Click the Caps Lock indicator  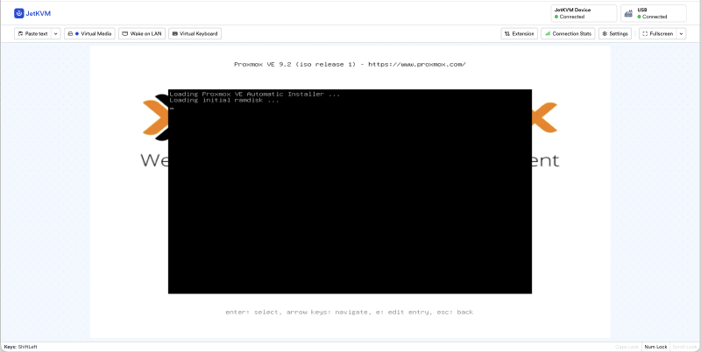pos(627,347)
